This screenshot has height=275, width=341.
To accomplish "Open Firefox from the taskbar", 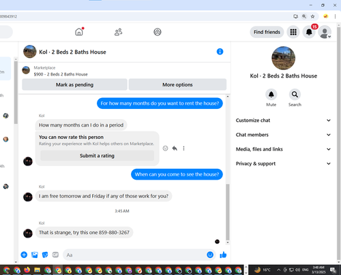I will [x=27, y=270].
